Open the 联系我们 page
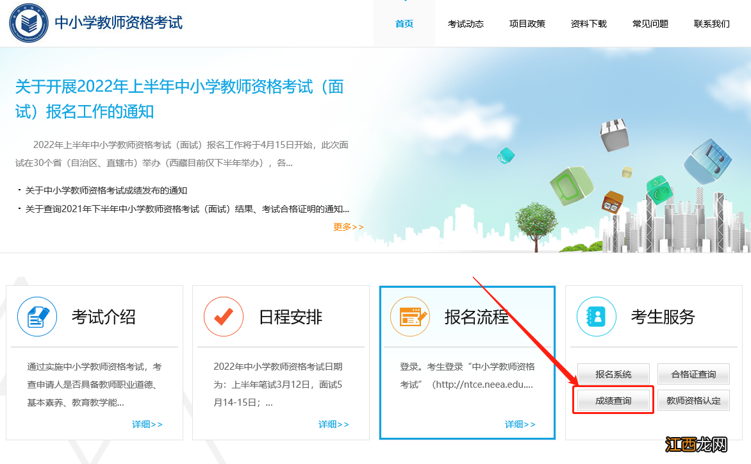The height and width of the screenshot is (464, 751). point(711,23)
